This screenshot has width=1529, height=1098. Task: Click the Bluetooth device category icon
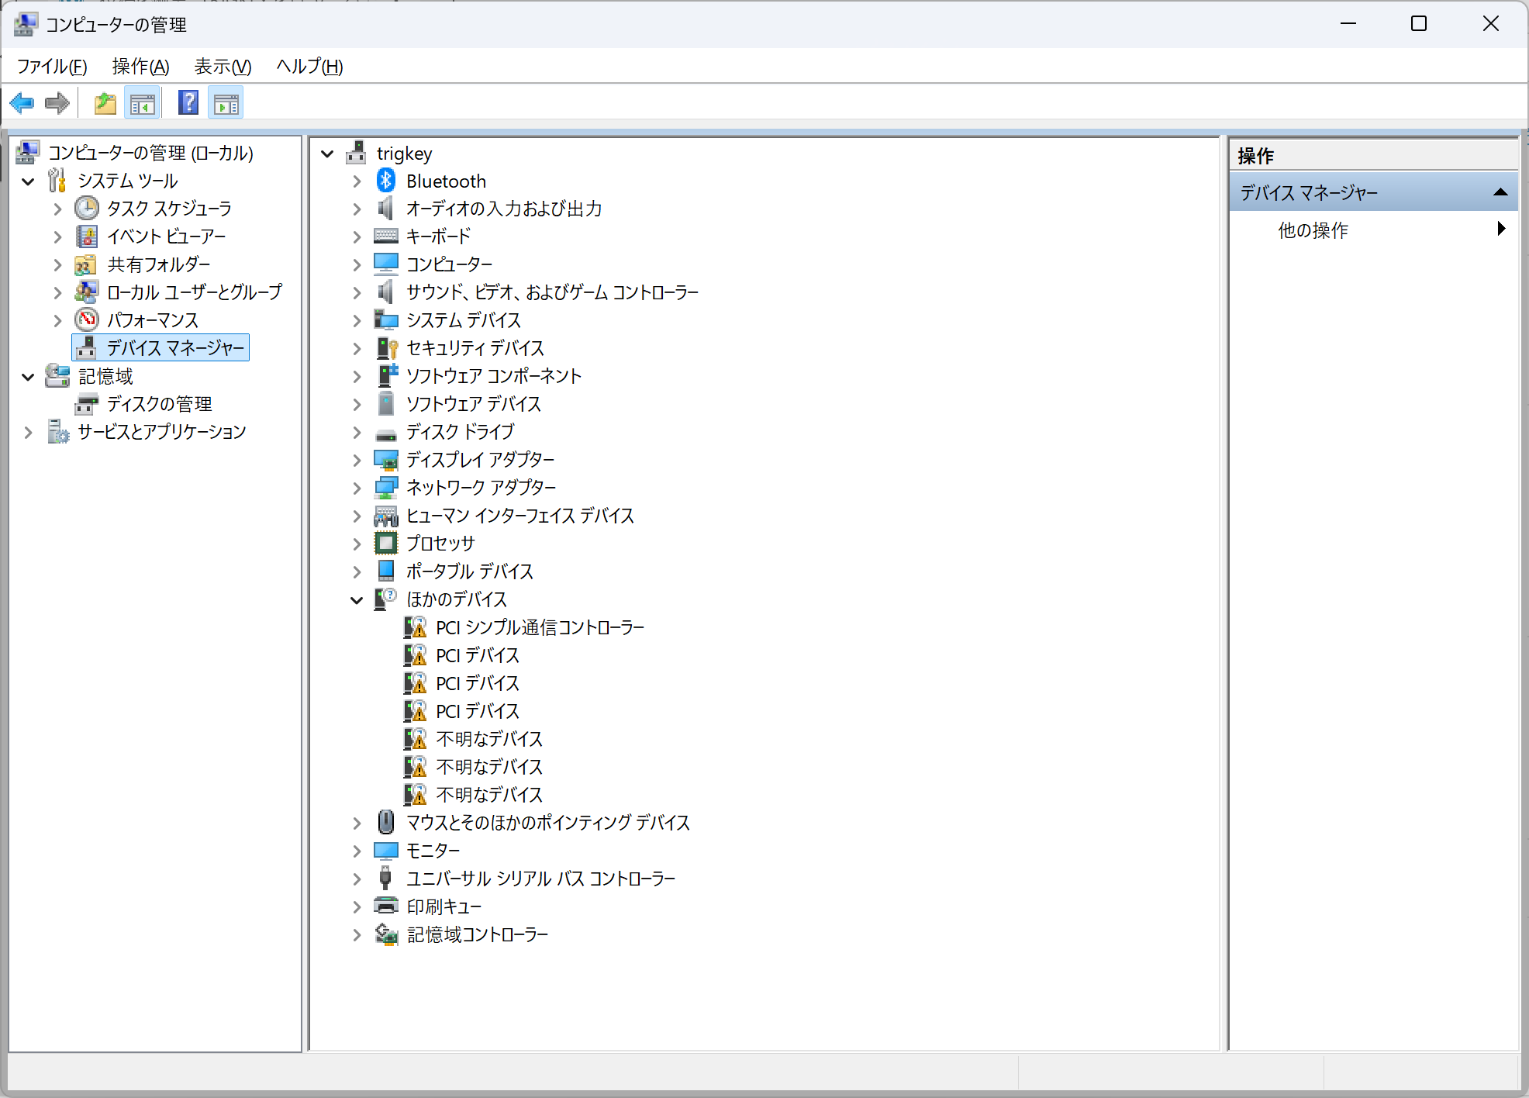click(x=386, y=181)
